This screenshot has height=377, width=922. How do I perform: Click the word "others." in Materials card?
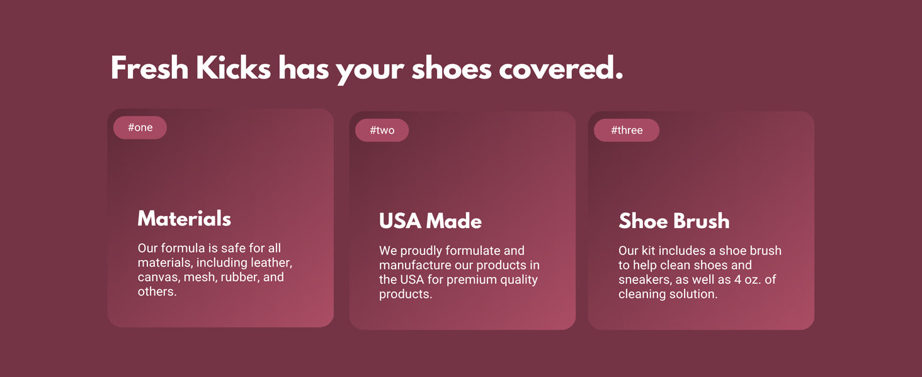tap(157, 292)
